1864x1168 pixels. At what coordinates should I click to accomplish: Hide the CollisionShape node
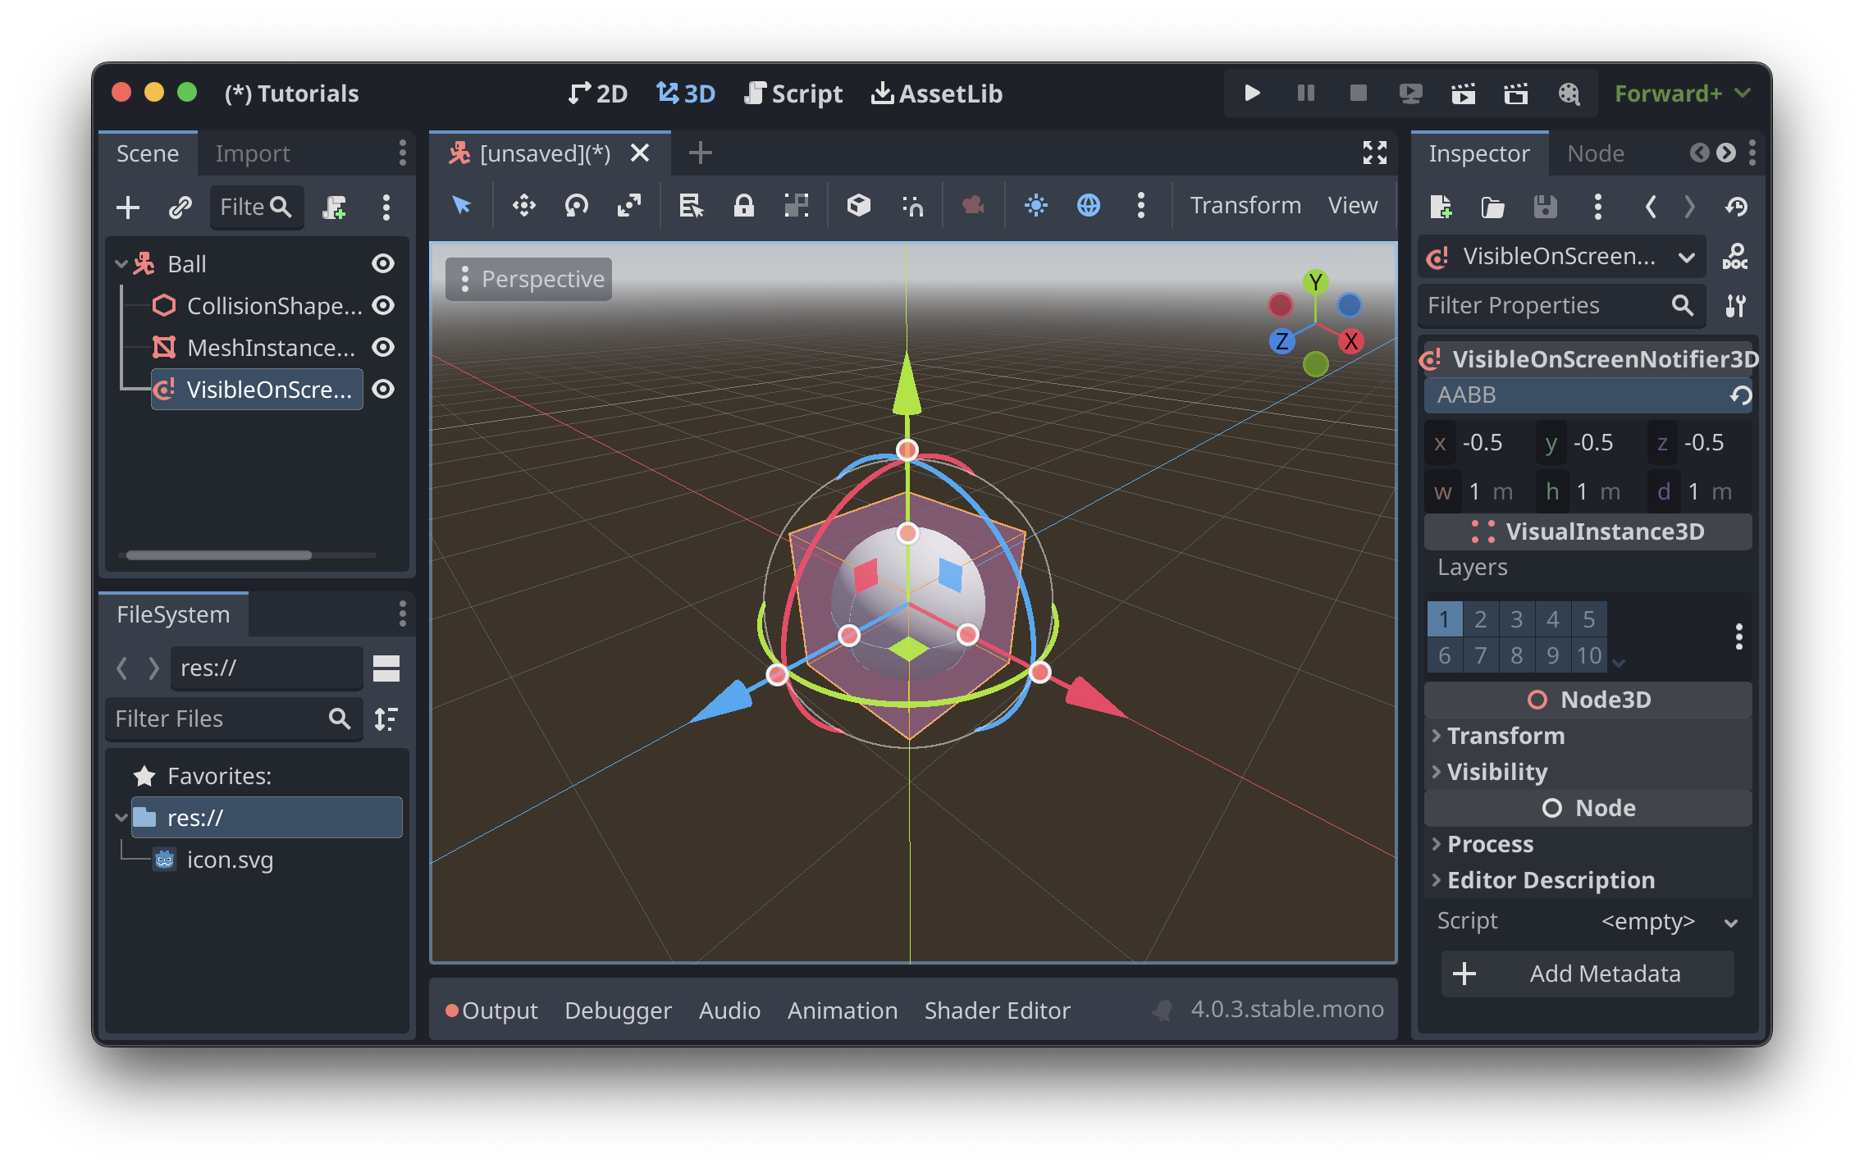click(383, 305)
